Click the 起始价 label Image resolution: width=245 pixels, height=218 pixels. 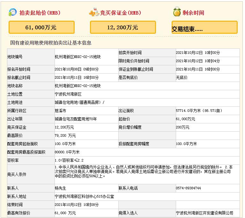point(124,119)
